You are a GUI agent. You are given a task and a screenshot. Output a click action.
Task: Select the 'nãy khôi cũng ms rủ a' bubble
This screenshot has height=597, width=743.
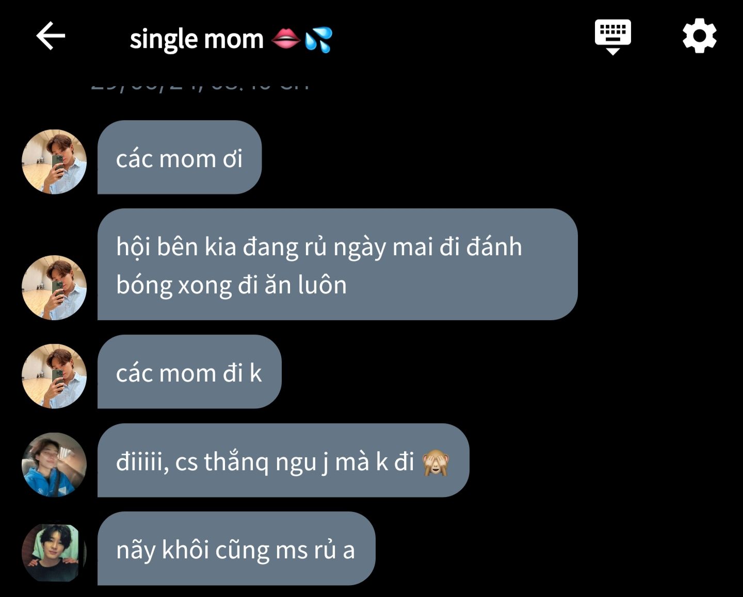pos(236,549)
